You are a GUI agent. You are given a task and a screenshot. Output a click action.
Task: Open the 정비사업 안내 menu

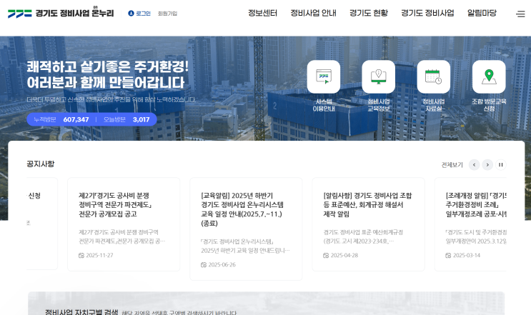pos(313,13)
